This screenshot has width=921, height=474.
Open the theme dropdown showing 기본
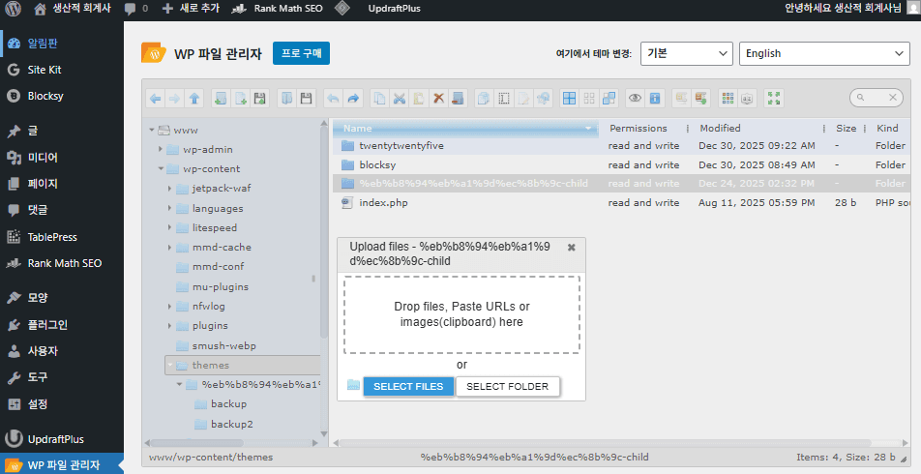coord(686,53)
